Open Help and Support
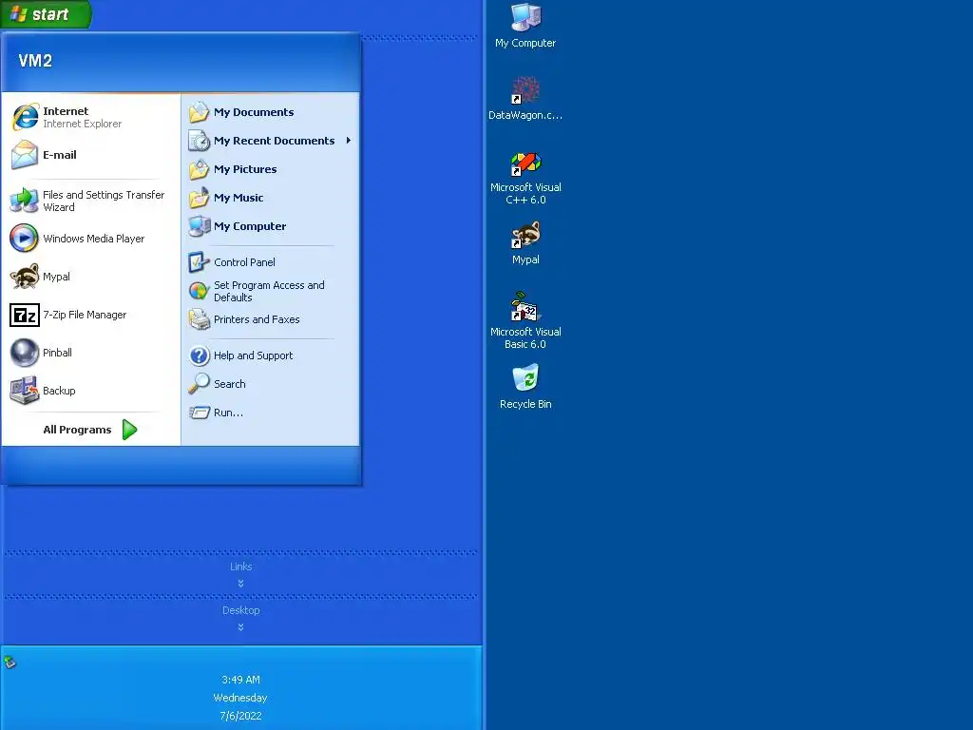Viewport: 973px width, 730px height. (271, 355)
